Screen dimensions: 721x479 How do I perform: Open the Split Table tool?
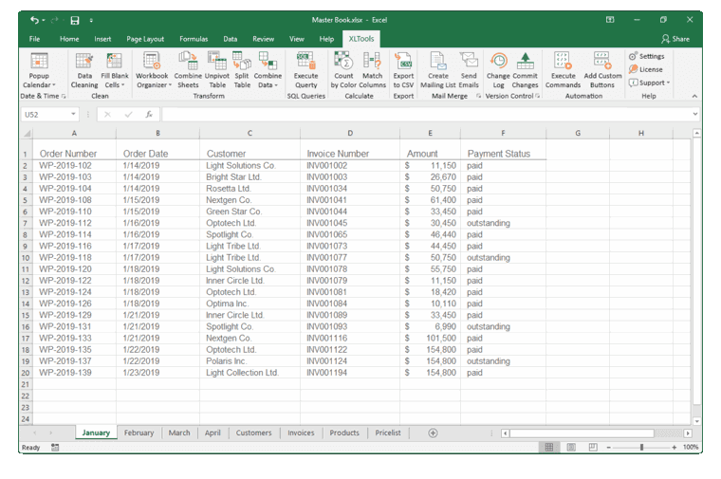242,70
